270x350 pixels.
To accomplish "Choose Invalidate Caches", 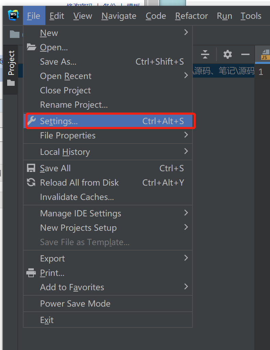I will click(77, 197).
